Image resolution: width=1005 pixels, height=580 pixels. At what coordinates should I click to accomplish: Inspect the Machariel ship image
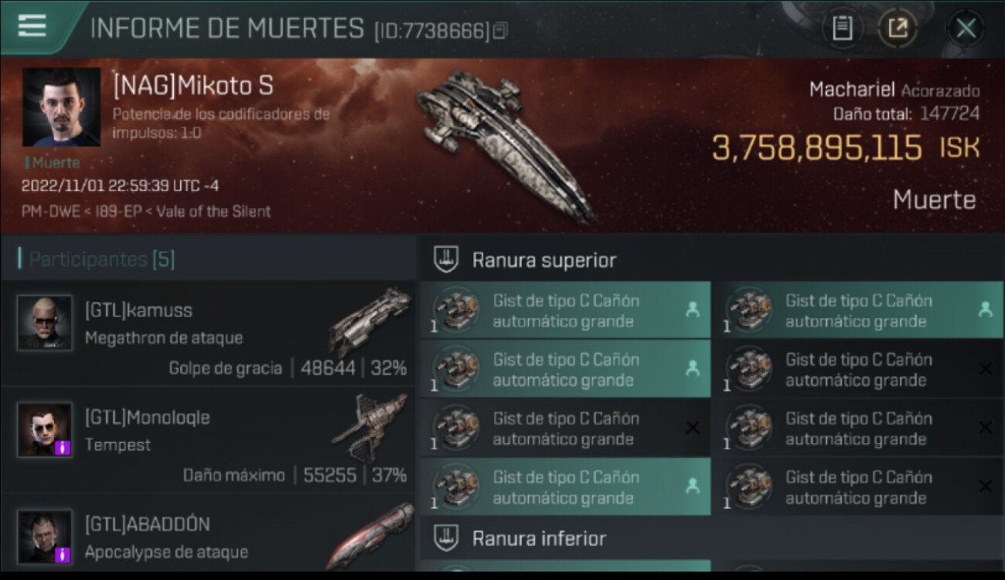click(x=504, y=145)
